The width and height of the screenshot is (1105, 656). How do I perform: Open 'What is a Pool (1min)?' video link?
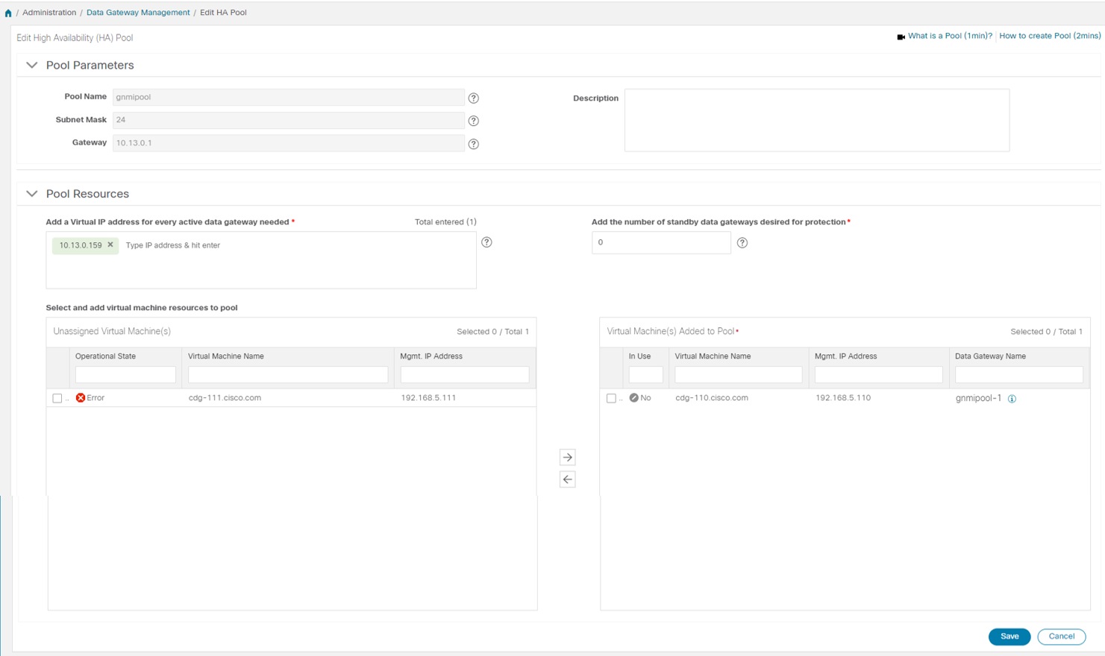(949, 36)
